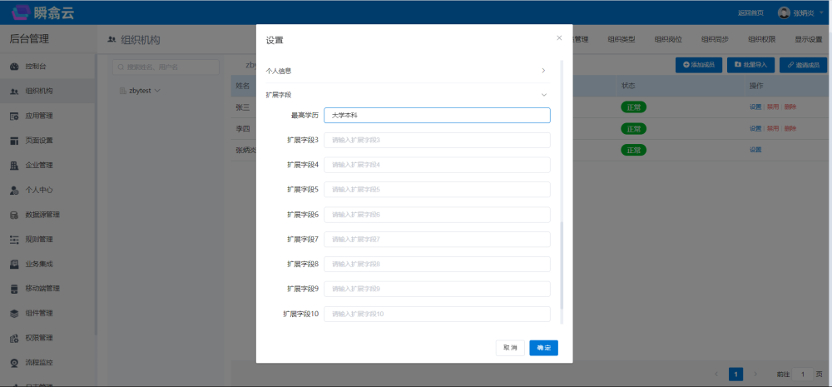
Task: Click the 个人中心 person icon
Action: pos(14,190)
